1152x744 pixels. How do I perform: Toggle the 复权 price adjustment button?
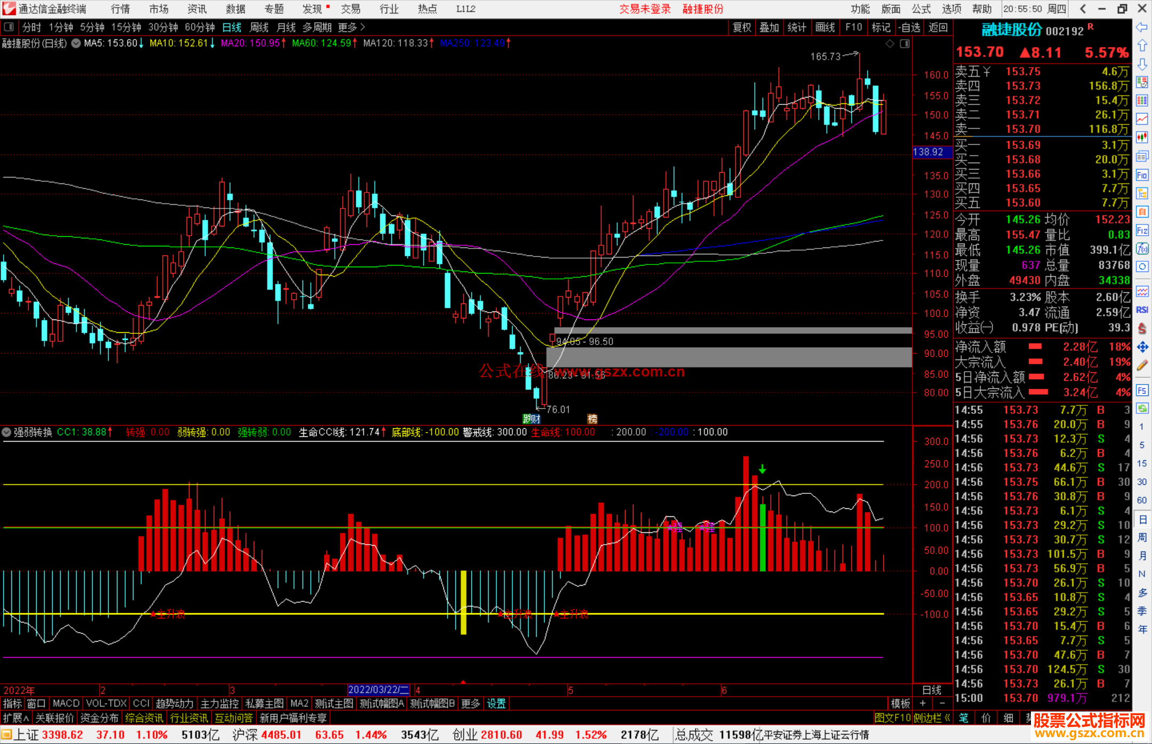coord(742,27)
